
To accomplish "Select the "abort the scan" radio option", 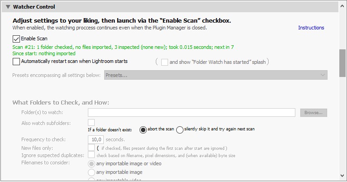I will [143, 129].
